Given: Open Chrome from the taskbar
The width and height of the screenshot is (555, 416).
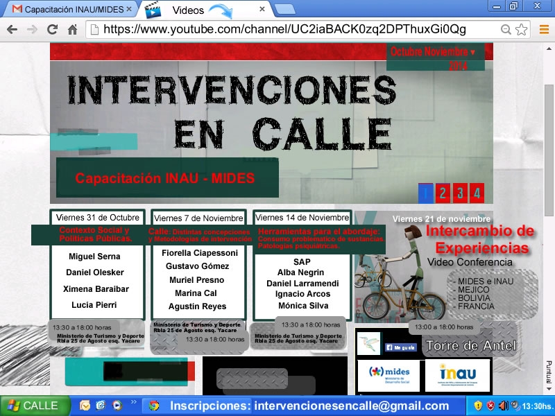Looking at the screenshot, I should (153, 406).
